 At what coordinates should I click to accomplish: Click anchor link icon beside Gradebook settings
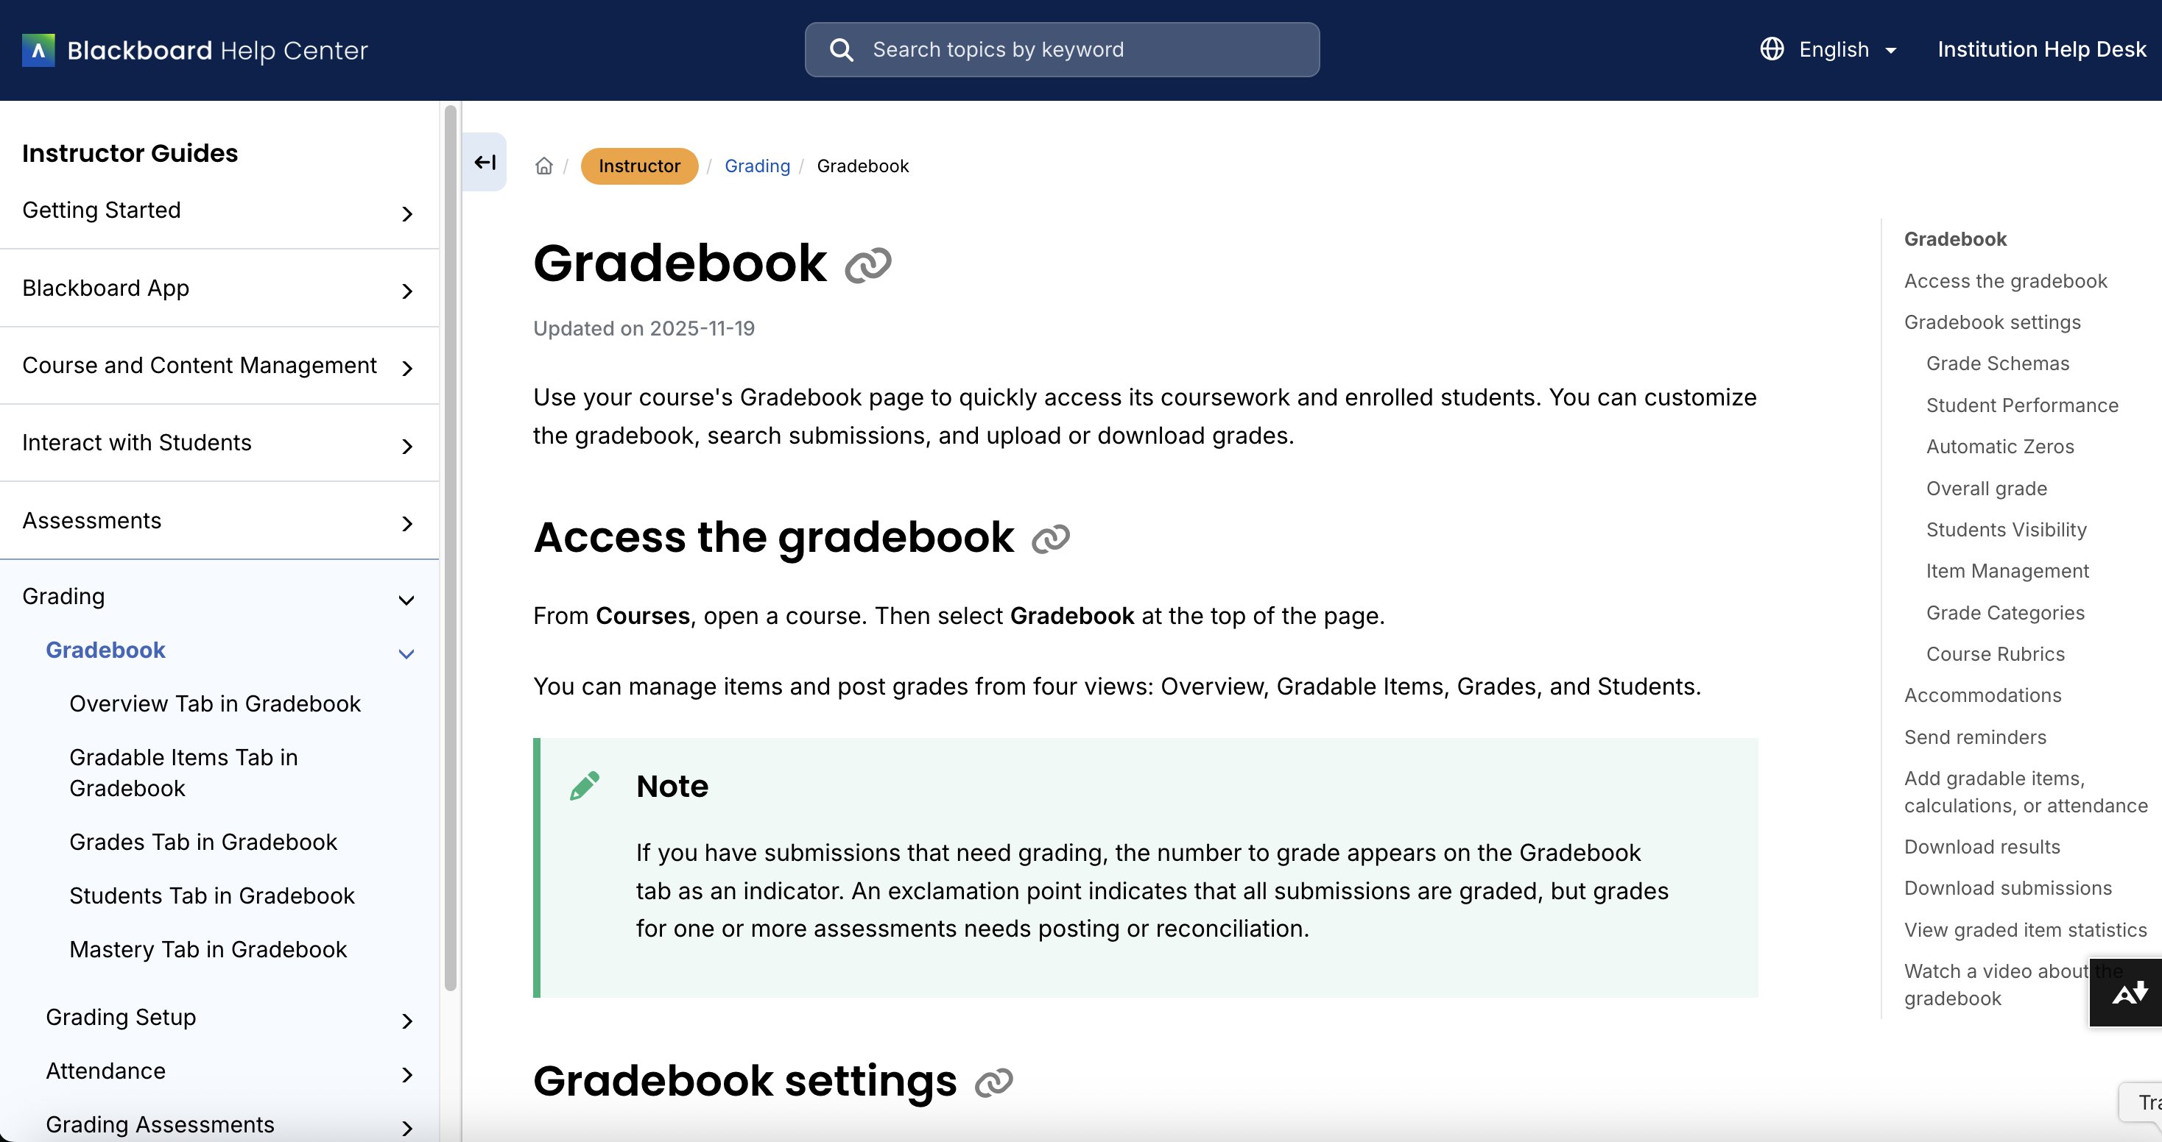coord(993,1082)
